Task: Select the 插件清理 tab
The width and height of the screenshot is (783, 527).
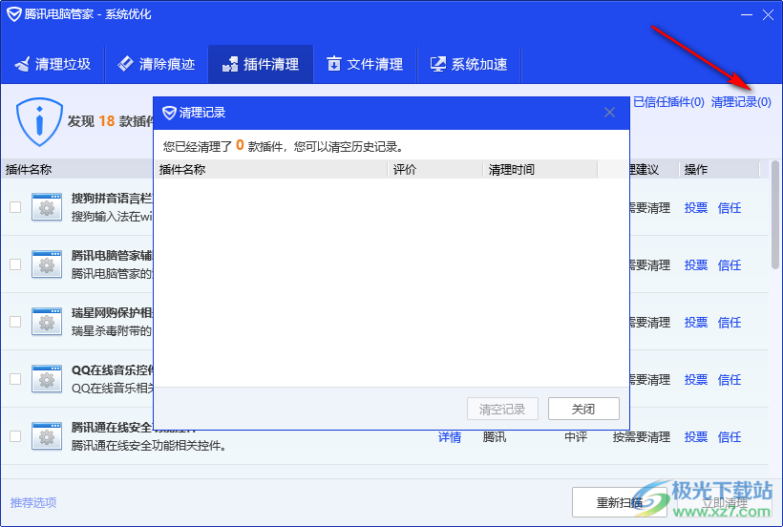Action: (x=261, y=64)
